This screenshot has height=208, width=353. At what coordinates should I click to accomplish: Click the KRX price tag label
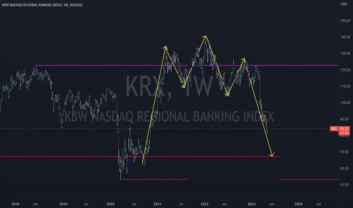click(334, 129)
